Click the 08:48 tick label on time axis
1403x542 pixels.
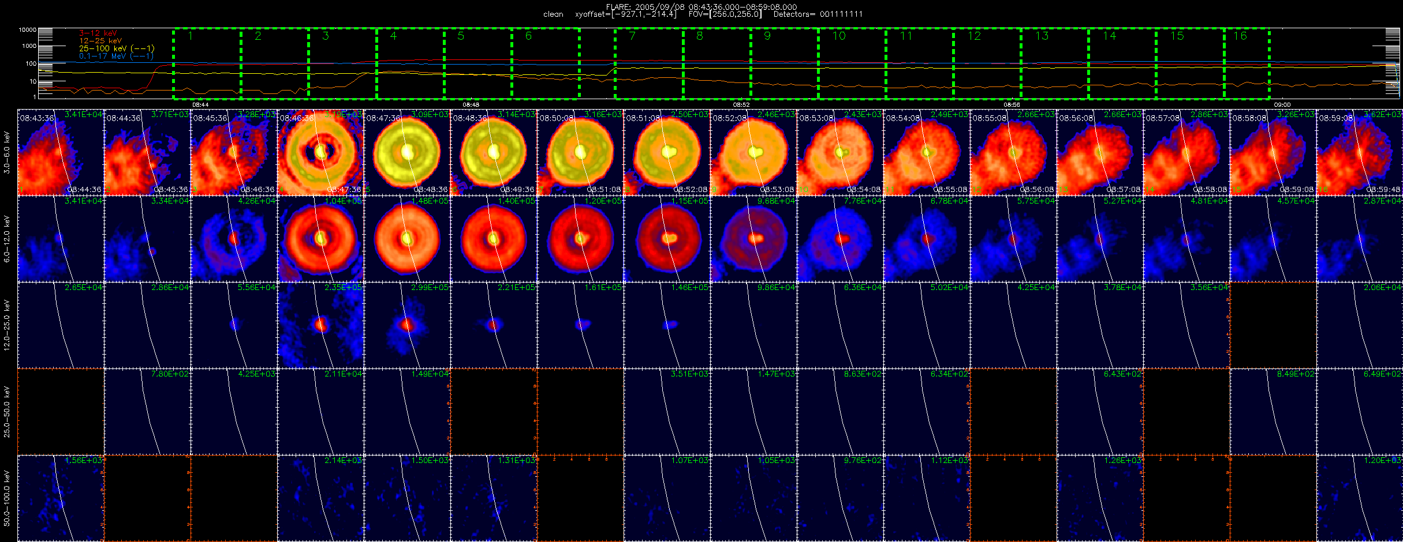(x=471, y=104)
